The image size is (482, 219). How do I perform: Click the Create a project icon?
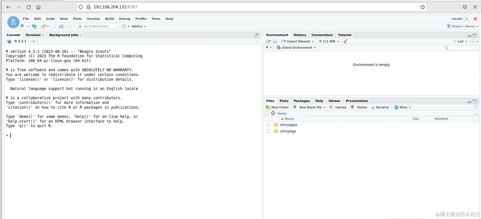34,26
